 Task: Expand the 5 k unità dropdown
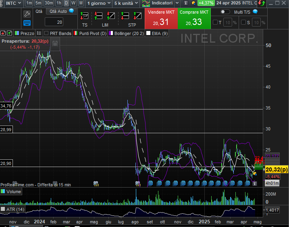pos(125,3)
